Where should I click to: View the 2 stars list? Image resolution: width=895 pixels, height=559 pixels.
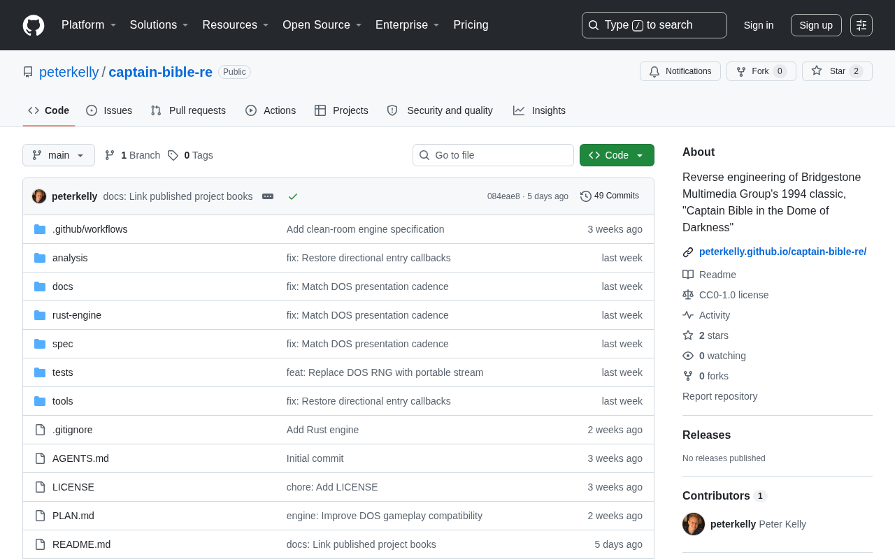706,335
